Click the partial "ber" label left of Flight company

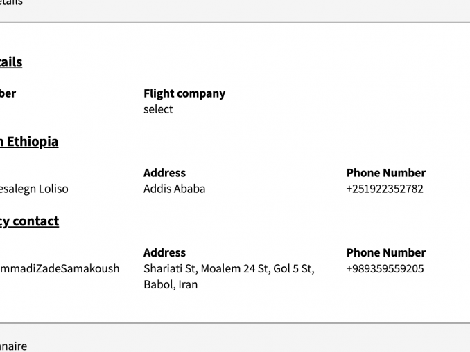coord(8,93)
